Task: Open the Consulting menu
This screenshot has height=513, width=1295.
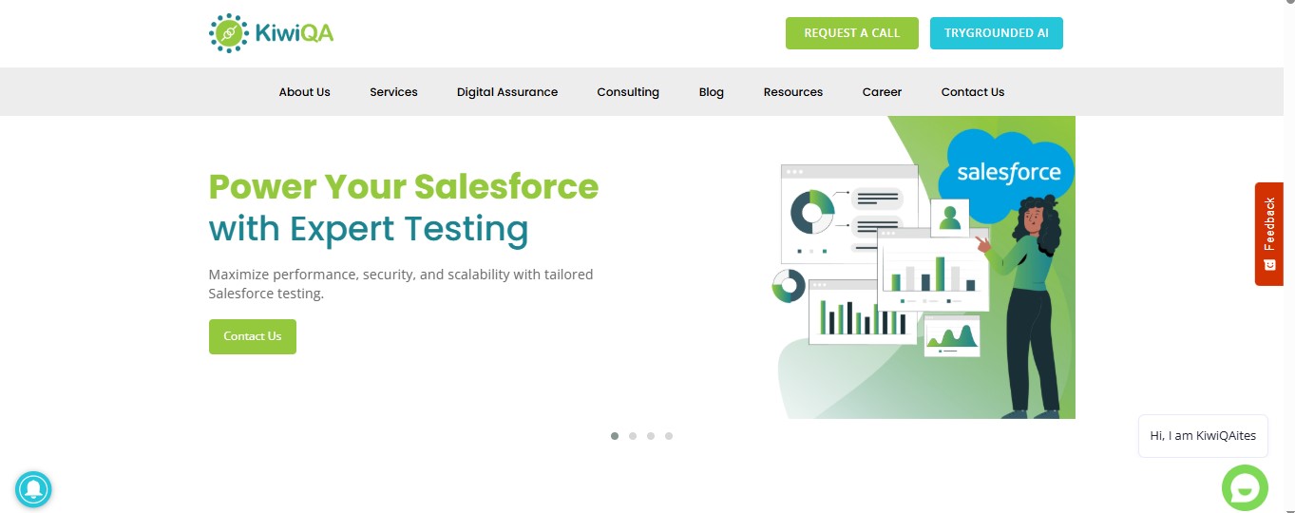Action: coord(628,92)
